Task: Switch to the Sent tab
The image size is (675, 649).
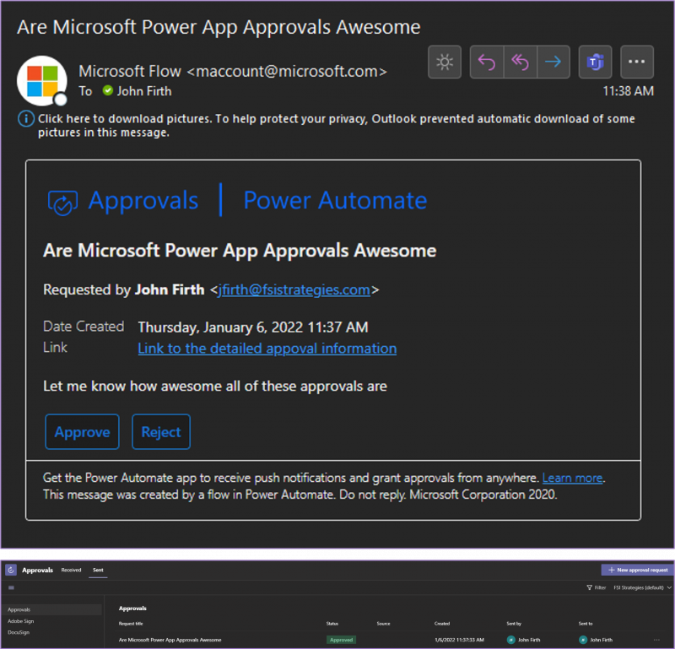Action: (98, 570)
